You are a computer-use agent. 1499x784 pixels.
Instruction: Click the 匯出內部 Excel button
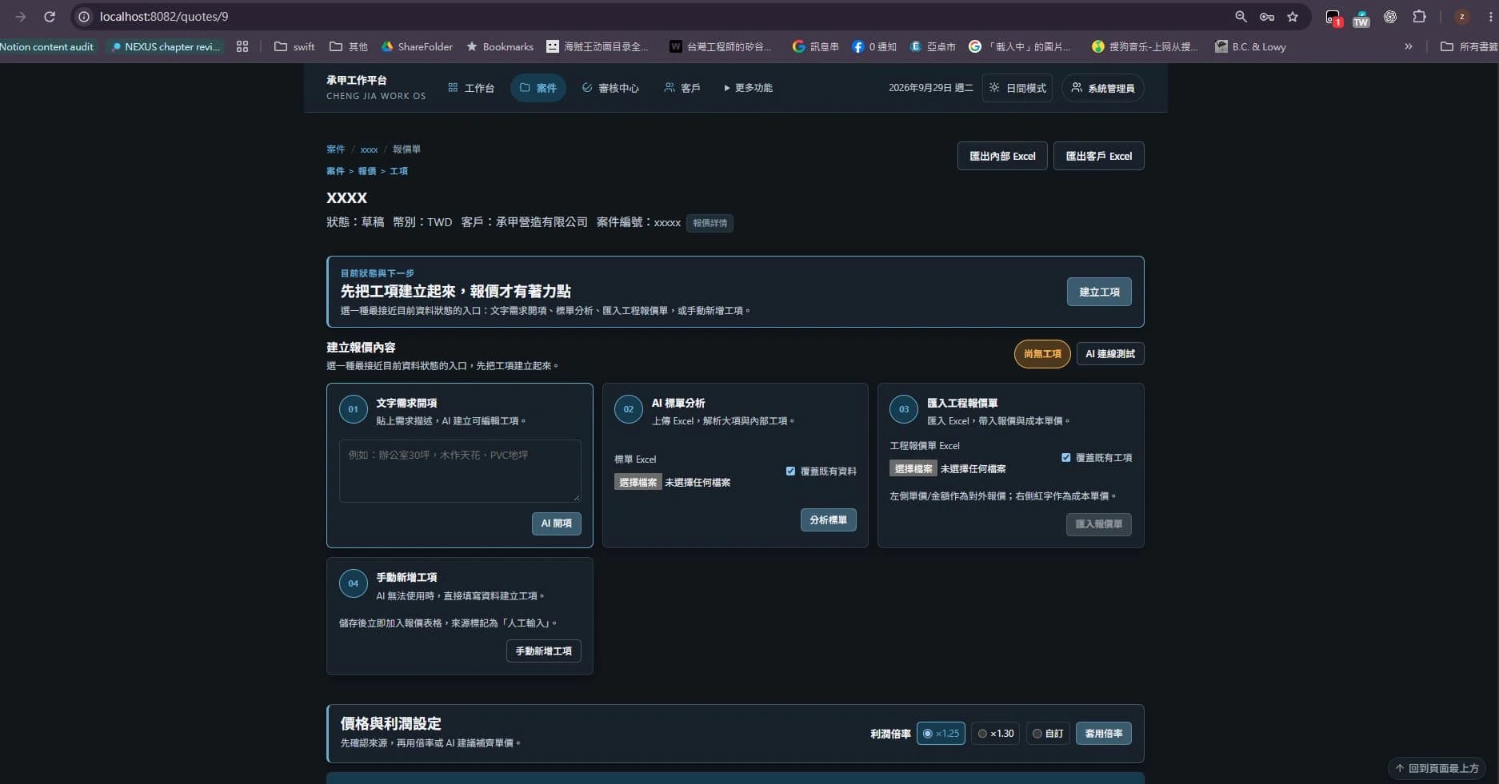1002,156
